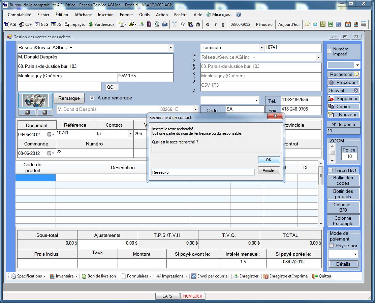Screen dimensions: 375x303
Task: Open the Terminée status dropdown
Action: pyautogui.click(x=261, y=48)
